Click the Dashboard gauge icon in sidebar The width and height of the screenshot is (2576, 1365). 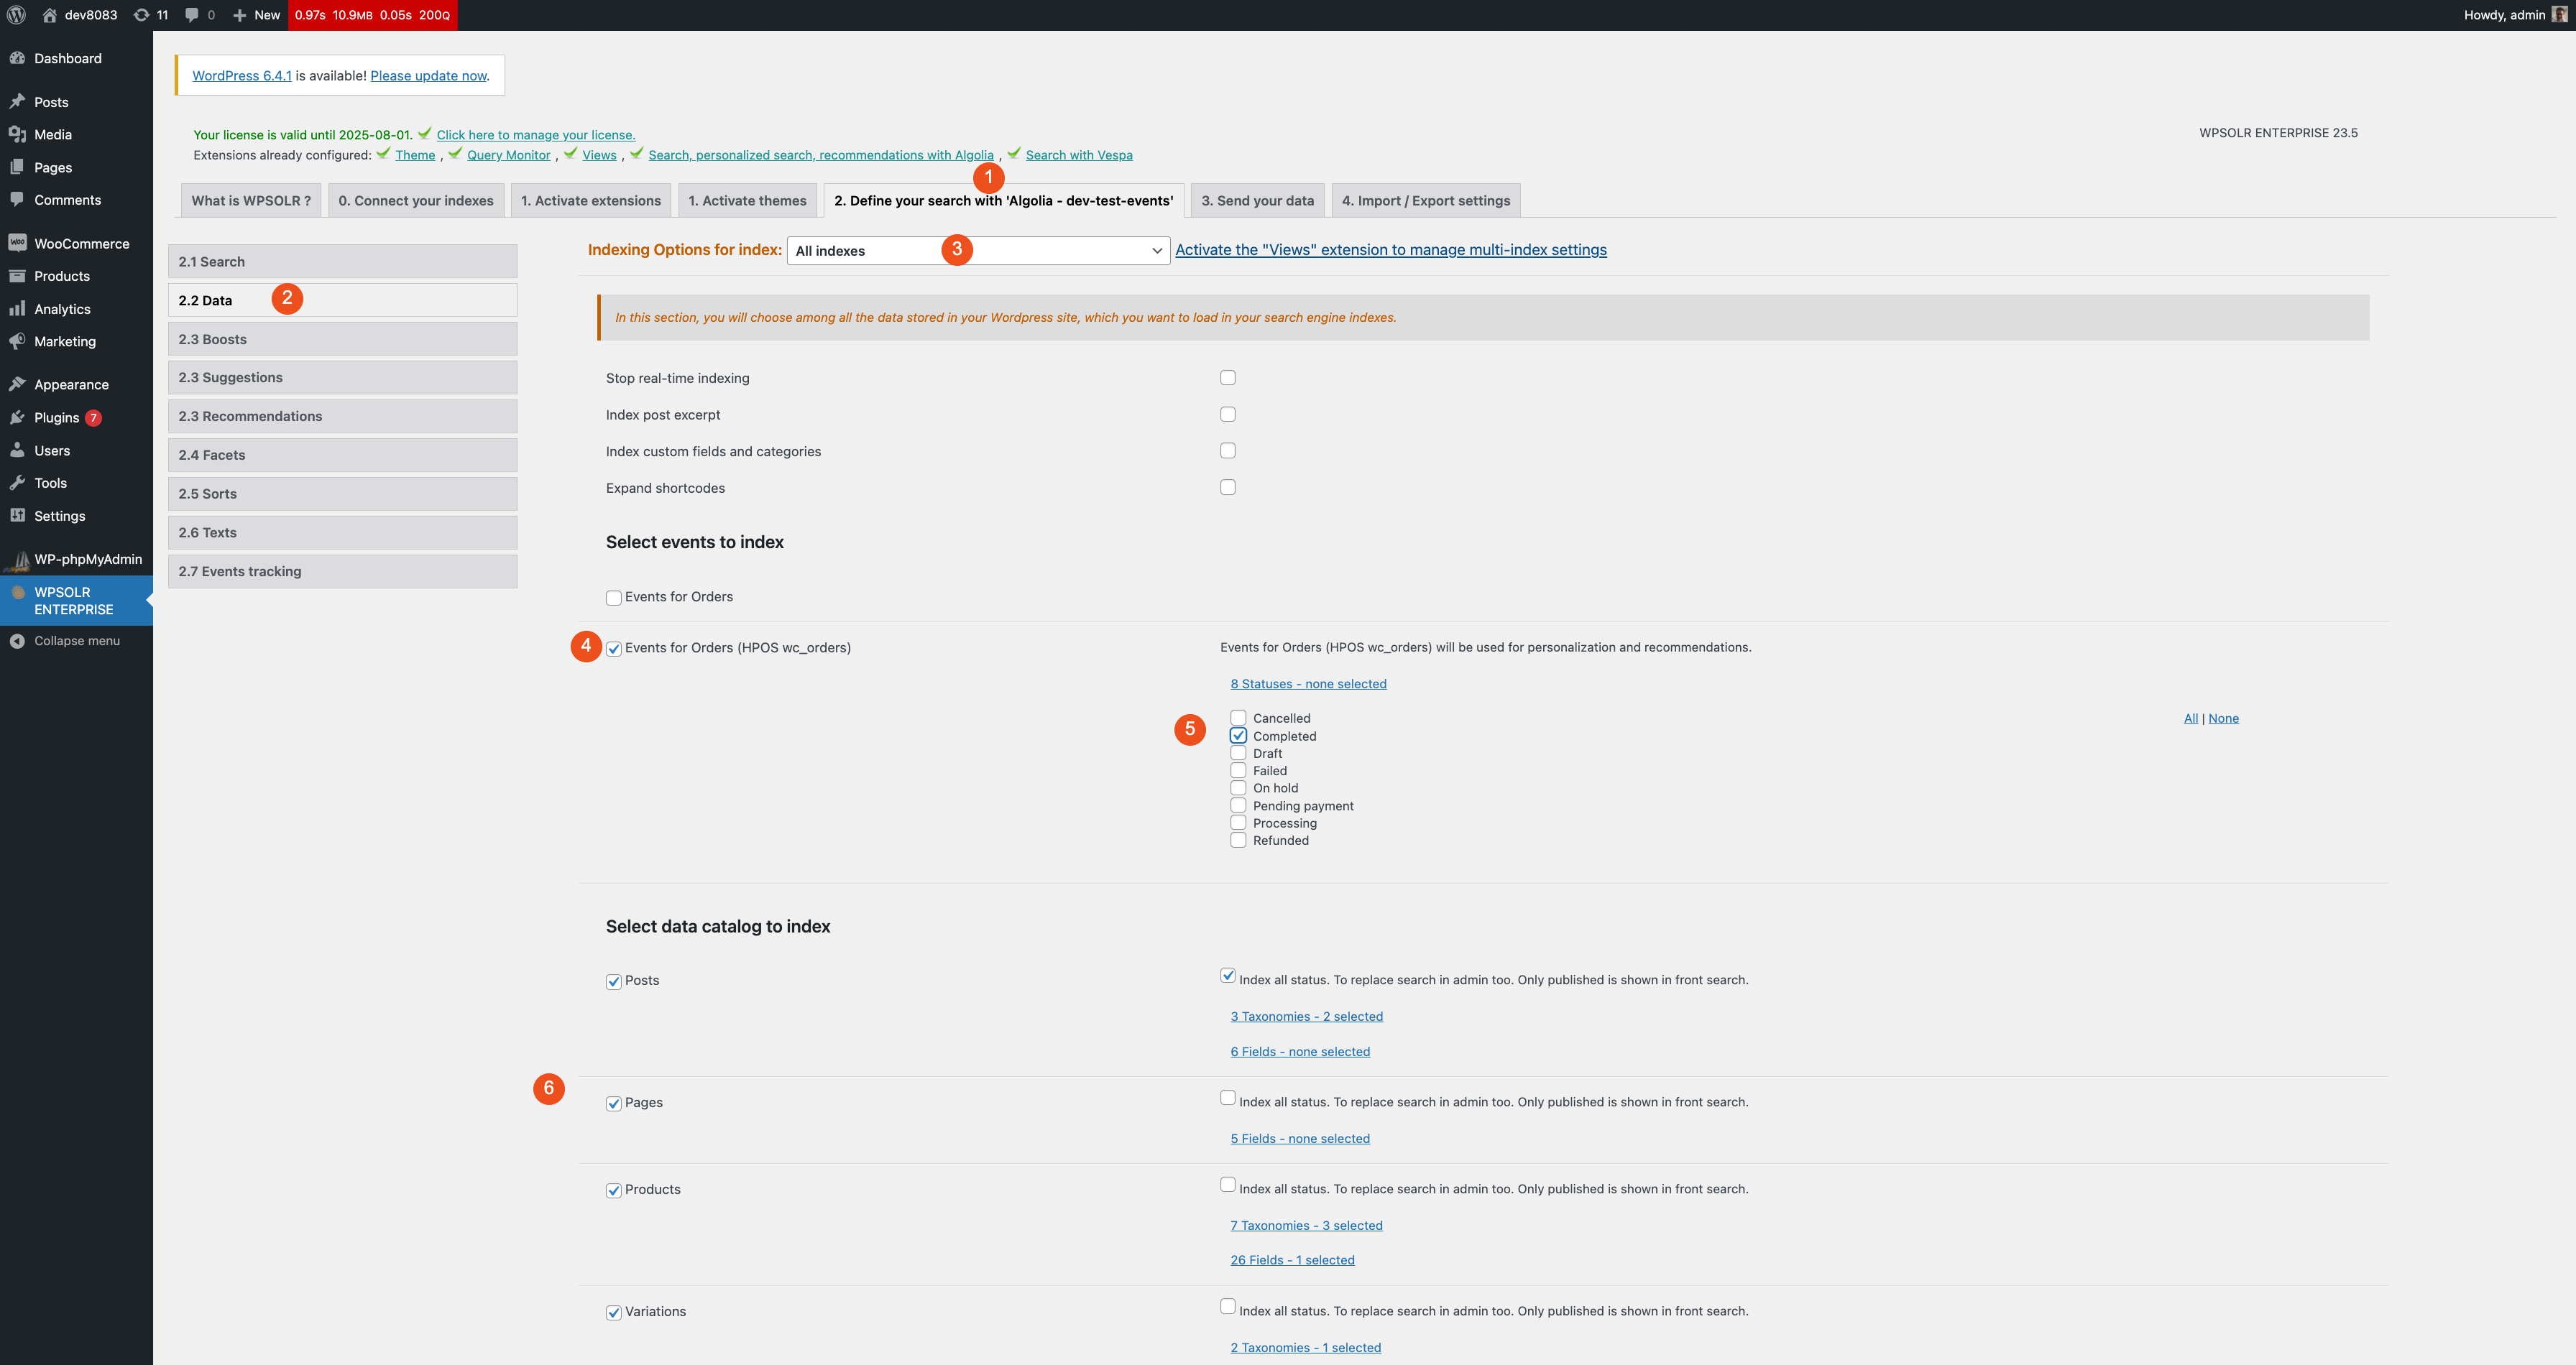coord(17,58)
